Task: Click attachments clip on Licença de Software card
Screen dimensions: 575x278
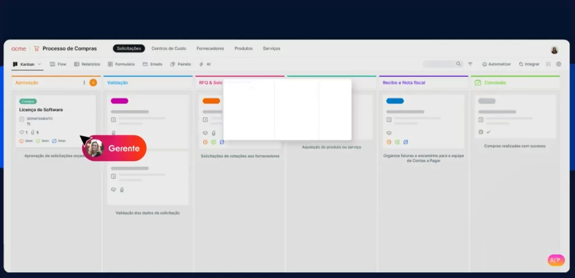Action: 32,133
